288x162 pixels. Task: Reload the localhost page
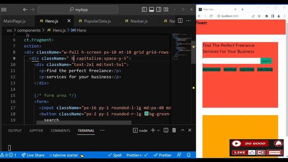(211, 16)
